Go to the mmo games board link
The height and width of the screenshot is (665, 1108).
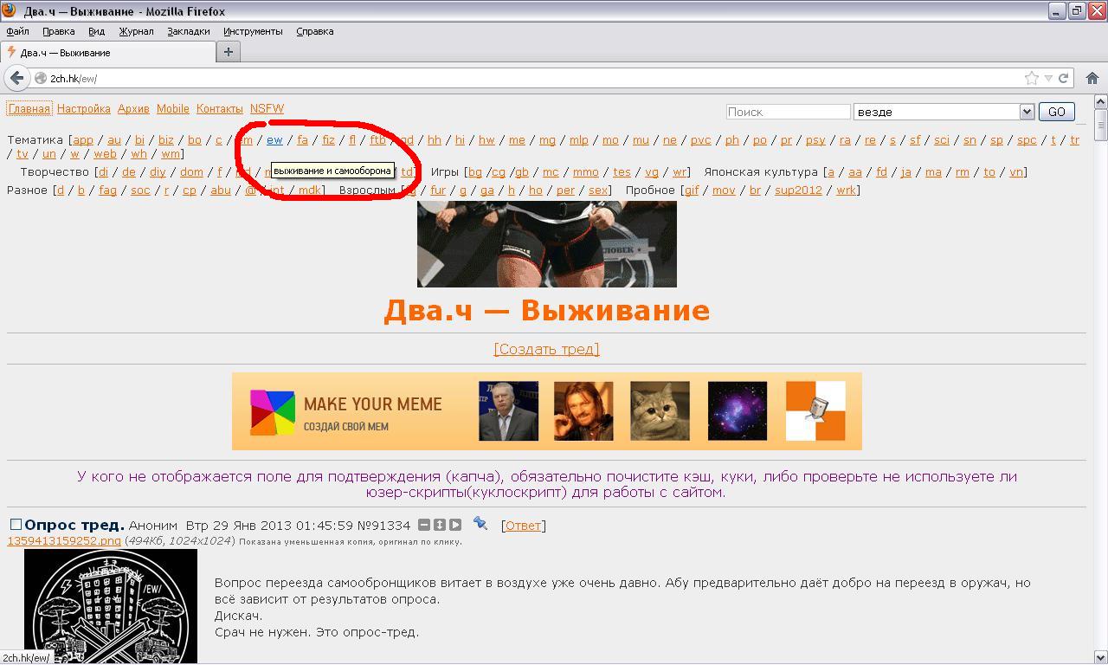pyautogui.click(x=586, y=172)
